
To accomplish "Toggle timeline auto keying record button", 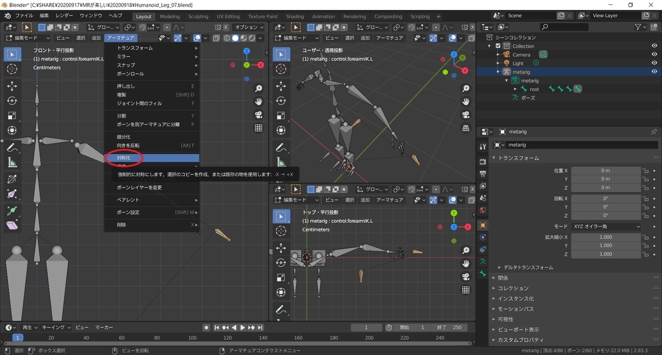I will click(x=206, y=327).
